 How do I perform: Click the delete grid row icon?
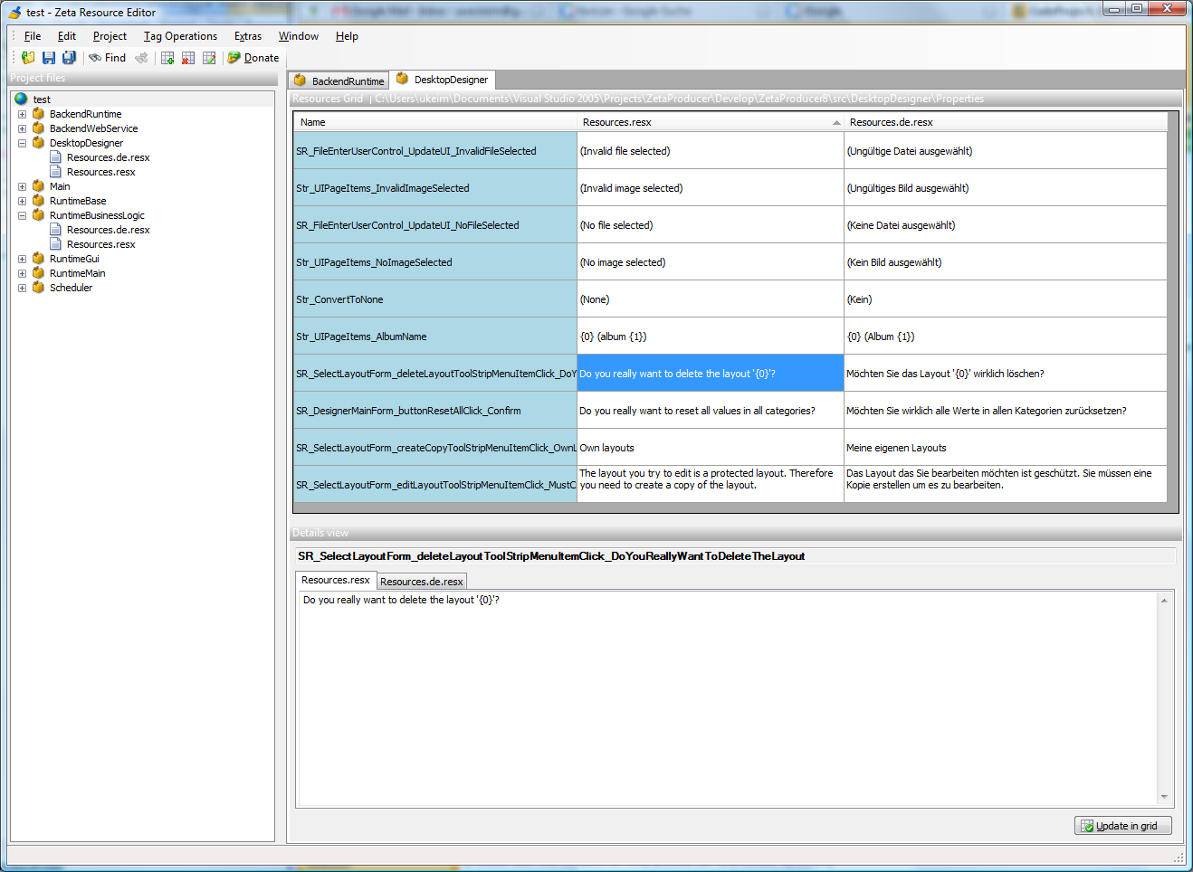coord(188,58)
